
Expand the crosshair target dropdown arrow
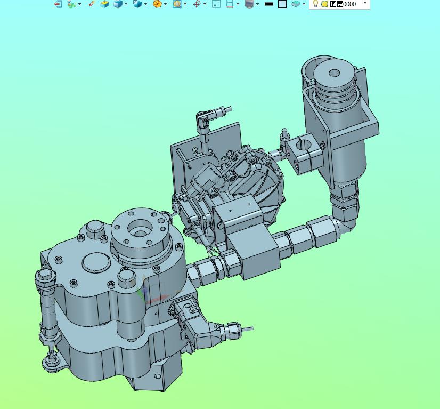[205, 4]
